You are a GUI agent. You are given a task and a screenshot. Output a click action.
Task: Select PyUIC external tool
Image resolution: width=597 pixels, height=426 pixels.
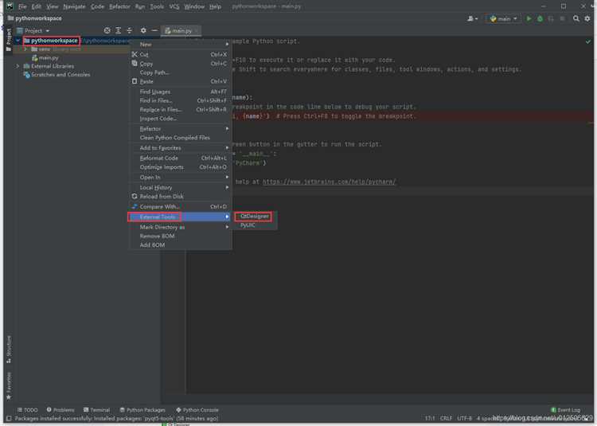(255, 225)
